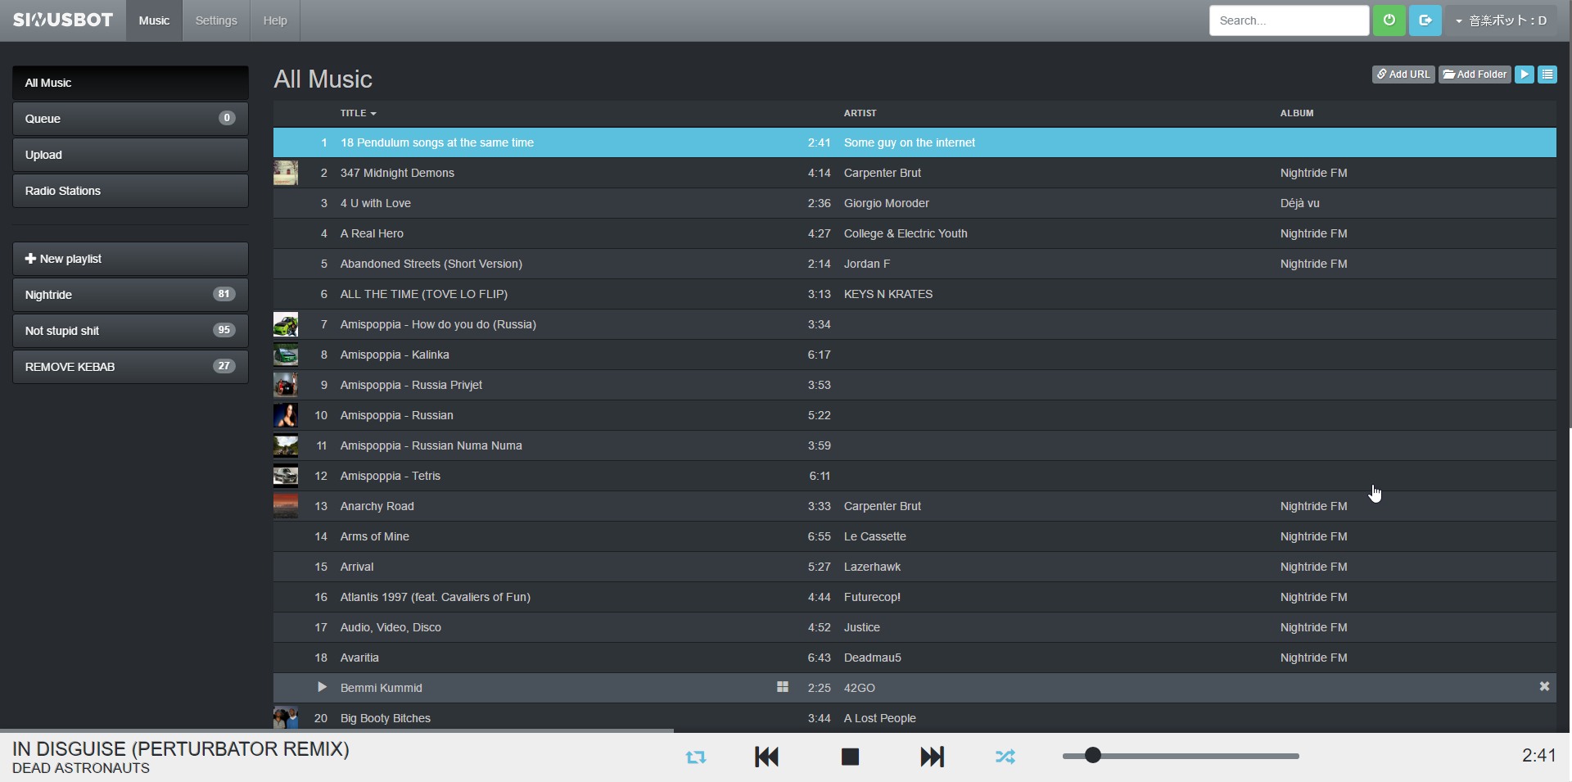
Task: Click the Add Folder button
Action: click(1475, 75)
